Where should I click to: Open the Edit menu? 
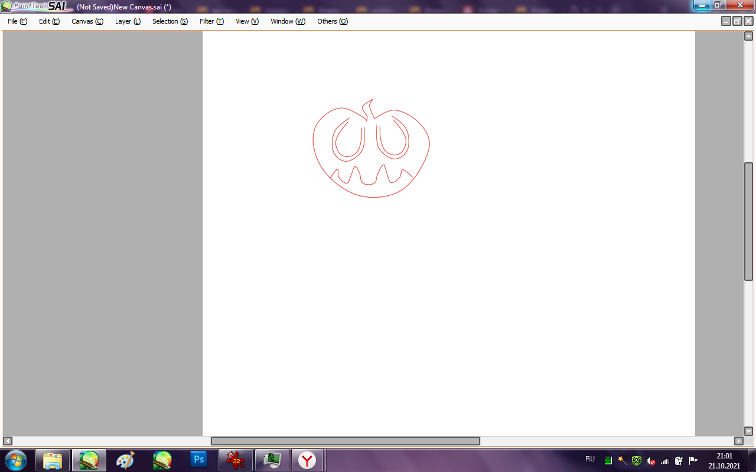click(x=49, y=21)
